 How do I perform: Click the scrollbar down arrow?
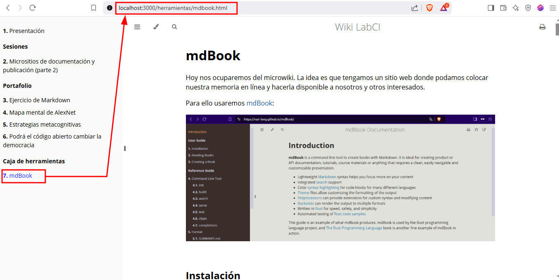coord(557,277)
